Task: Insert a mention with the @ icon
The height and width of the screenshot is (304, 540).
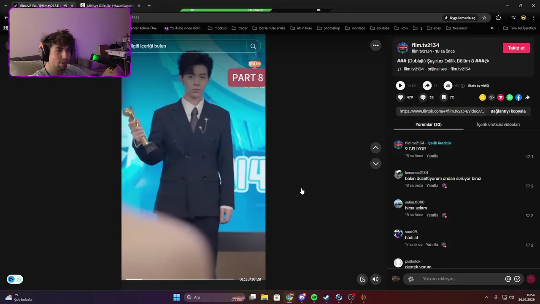Action: click(508, 279)
